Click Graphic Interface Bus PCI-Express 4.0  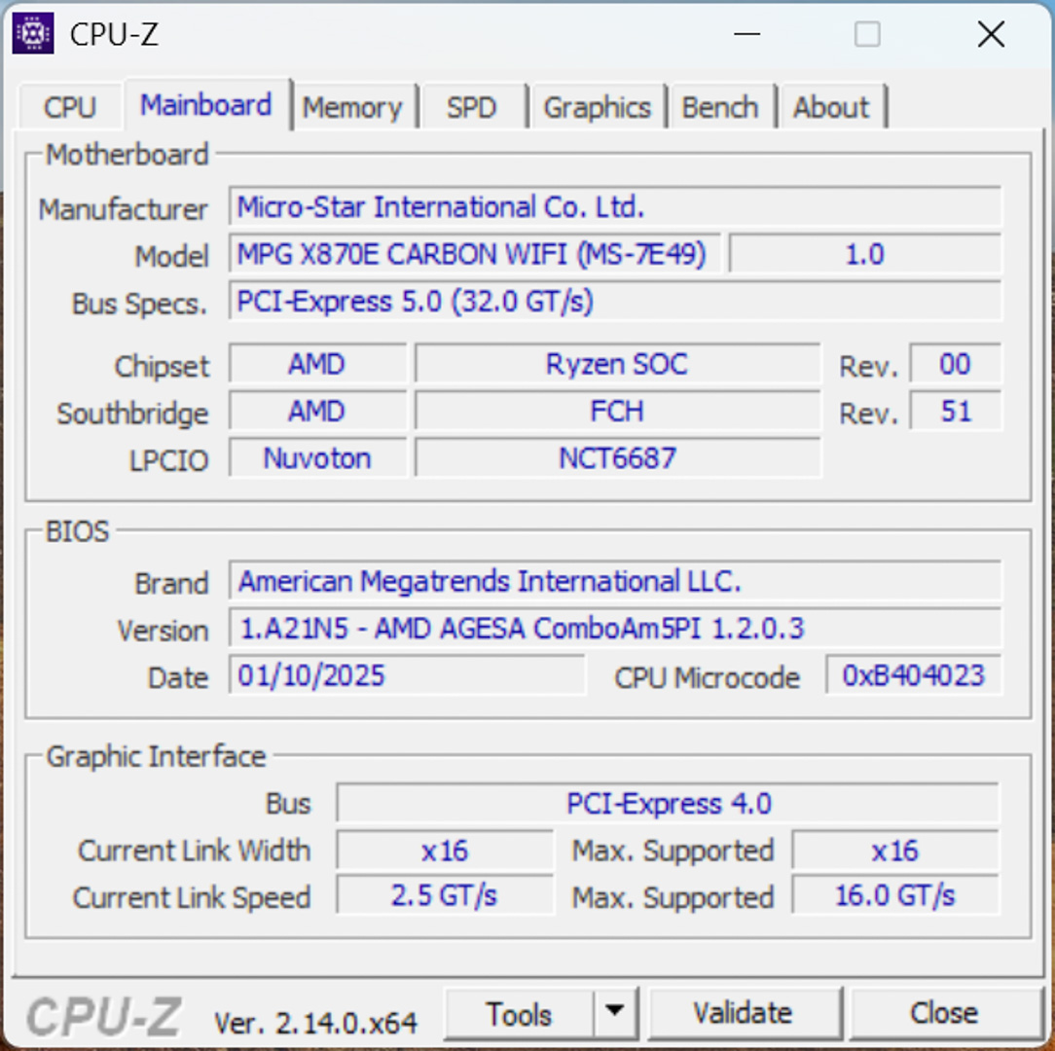(x=669, y=804)
